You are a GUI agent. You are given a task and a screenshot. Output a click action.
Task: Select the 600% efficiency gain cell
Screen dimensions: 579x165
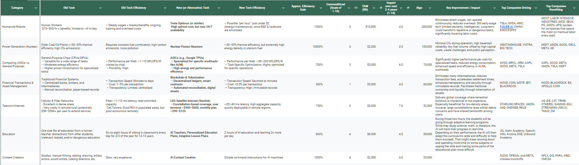click(306, 134)
